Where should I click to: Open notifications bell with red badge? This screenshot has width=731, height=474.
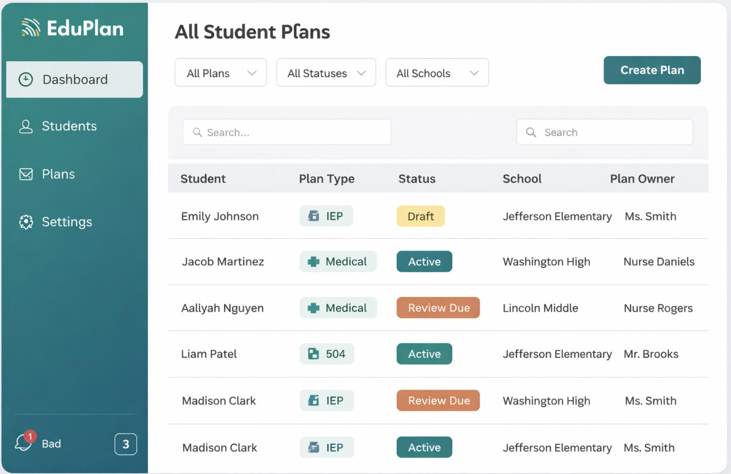[24, 442]
